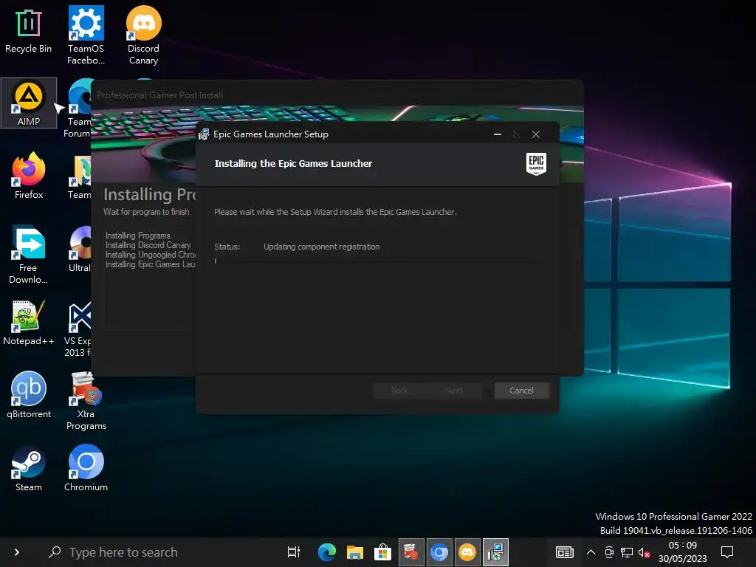Image resolution: width=756 pixels, height=567 pixels.
Task: Switch to Discord Canary on the taskbar
Action: (x=467, y=552)
